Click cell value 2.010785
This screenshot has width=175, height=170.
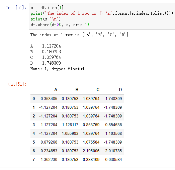113,151
